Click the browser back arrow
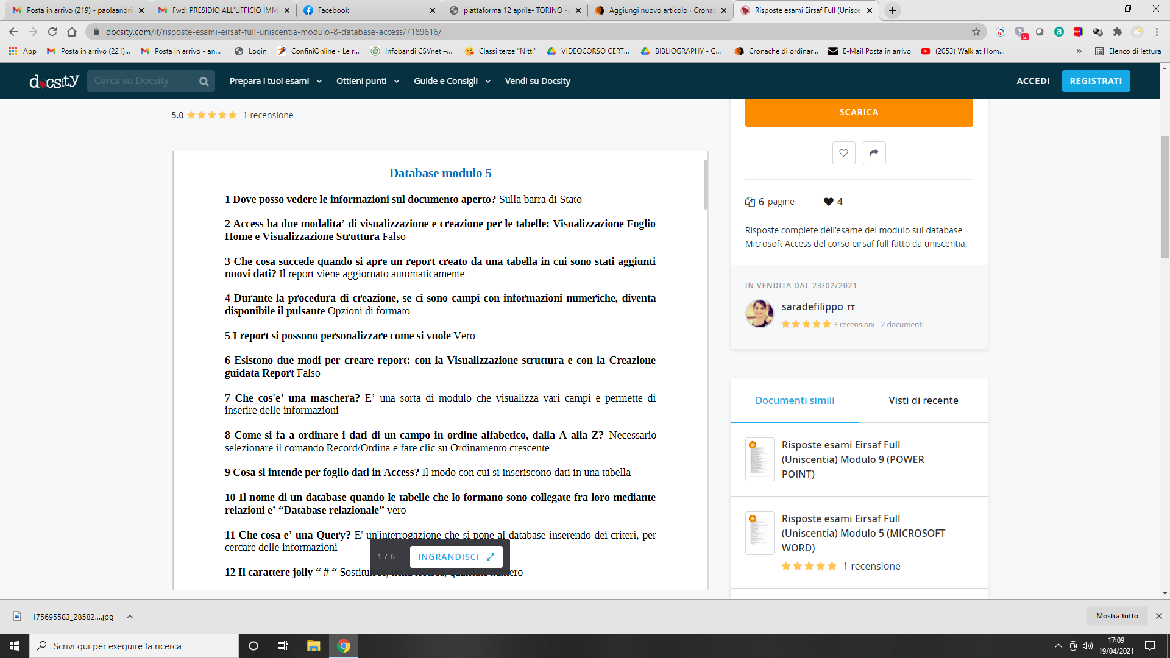This screenshot has width=1170, height=658. pos(13,32)
